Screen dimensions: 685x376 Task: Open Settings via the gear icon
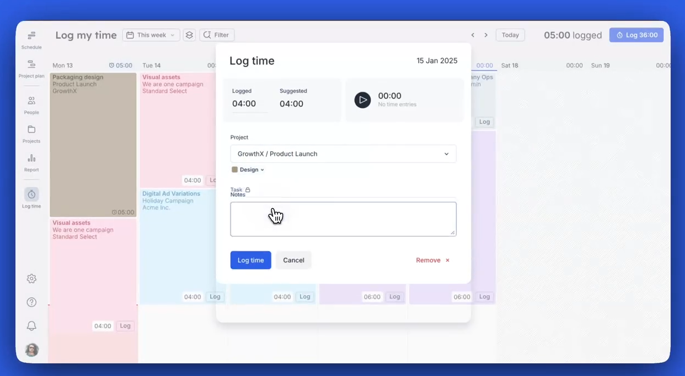(x=31, y=279)
